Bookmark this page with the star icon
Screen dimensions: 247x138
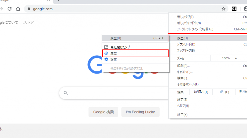pyautogui.click(x=223, y=9)
